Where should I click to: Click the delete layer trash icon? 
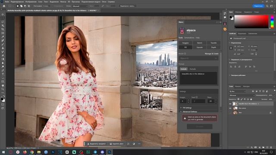[271, 147]
